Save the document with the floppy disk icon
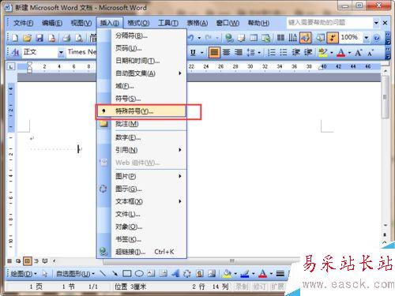Image resolution: width=395 pixels, height=296 pixels. click(39, 38)
